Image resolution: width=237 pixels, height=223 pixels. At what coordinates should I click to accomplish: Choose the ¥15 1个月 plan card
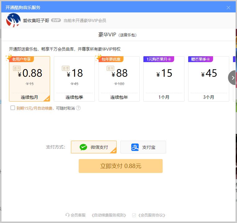[x=164, y=79]
